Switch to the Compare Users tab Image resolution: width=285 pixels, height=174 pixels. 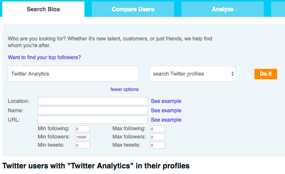pyautogui.click(x=133, y=9)
